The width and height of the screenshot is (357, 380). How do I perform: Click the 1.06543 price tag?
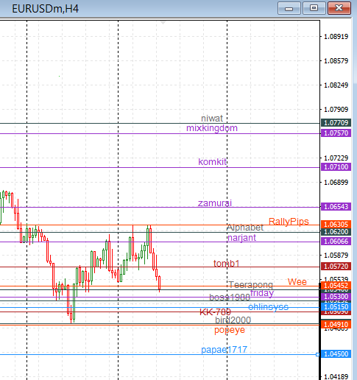click(336, 207)
